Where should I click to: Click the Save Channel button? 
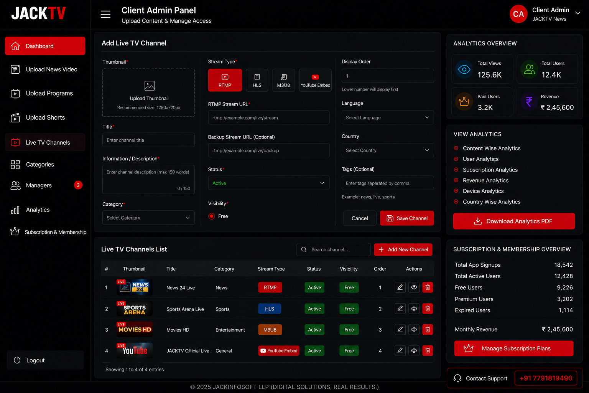[x=407, y=218]
